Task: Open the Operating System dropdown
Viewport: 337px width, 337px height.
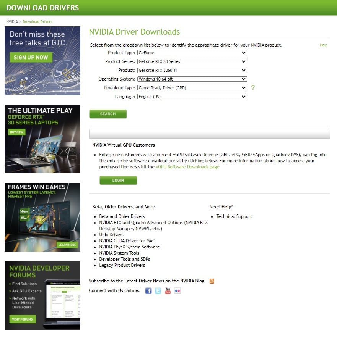Action: 192,79
